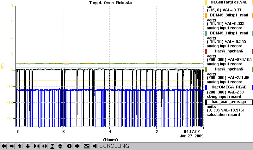The height and width of the screenshot is (150, 253).
Task: Click the VAL=0.333 DDM45_3disp1 reading
Action: 234,24
